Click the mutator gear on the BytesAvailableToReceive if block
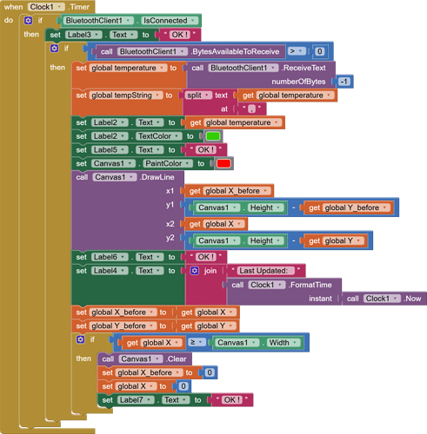 tap(54, 48)
